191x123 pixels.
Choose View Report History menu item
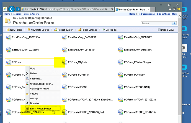coord(43,89)
